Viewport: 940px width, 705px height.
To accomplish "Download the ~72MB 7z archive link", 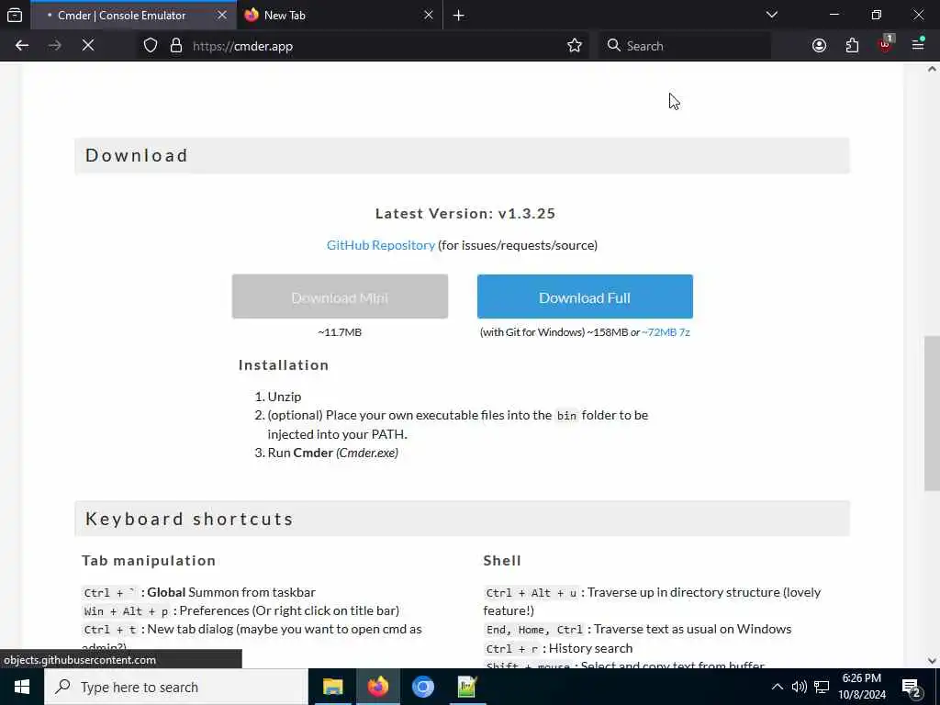I will (666, 332).
